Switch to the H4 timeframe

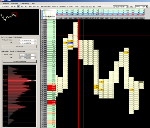[x=38, y=7]
